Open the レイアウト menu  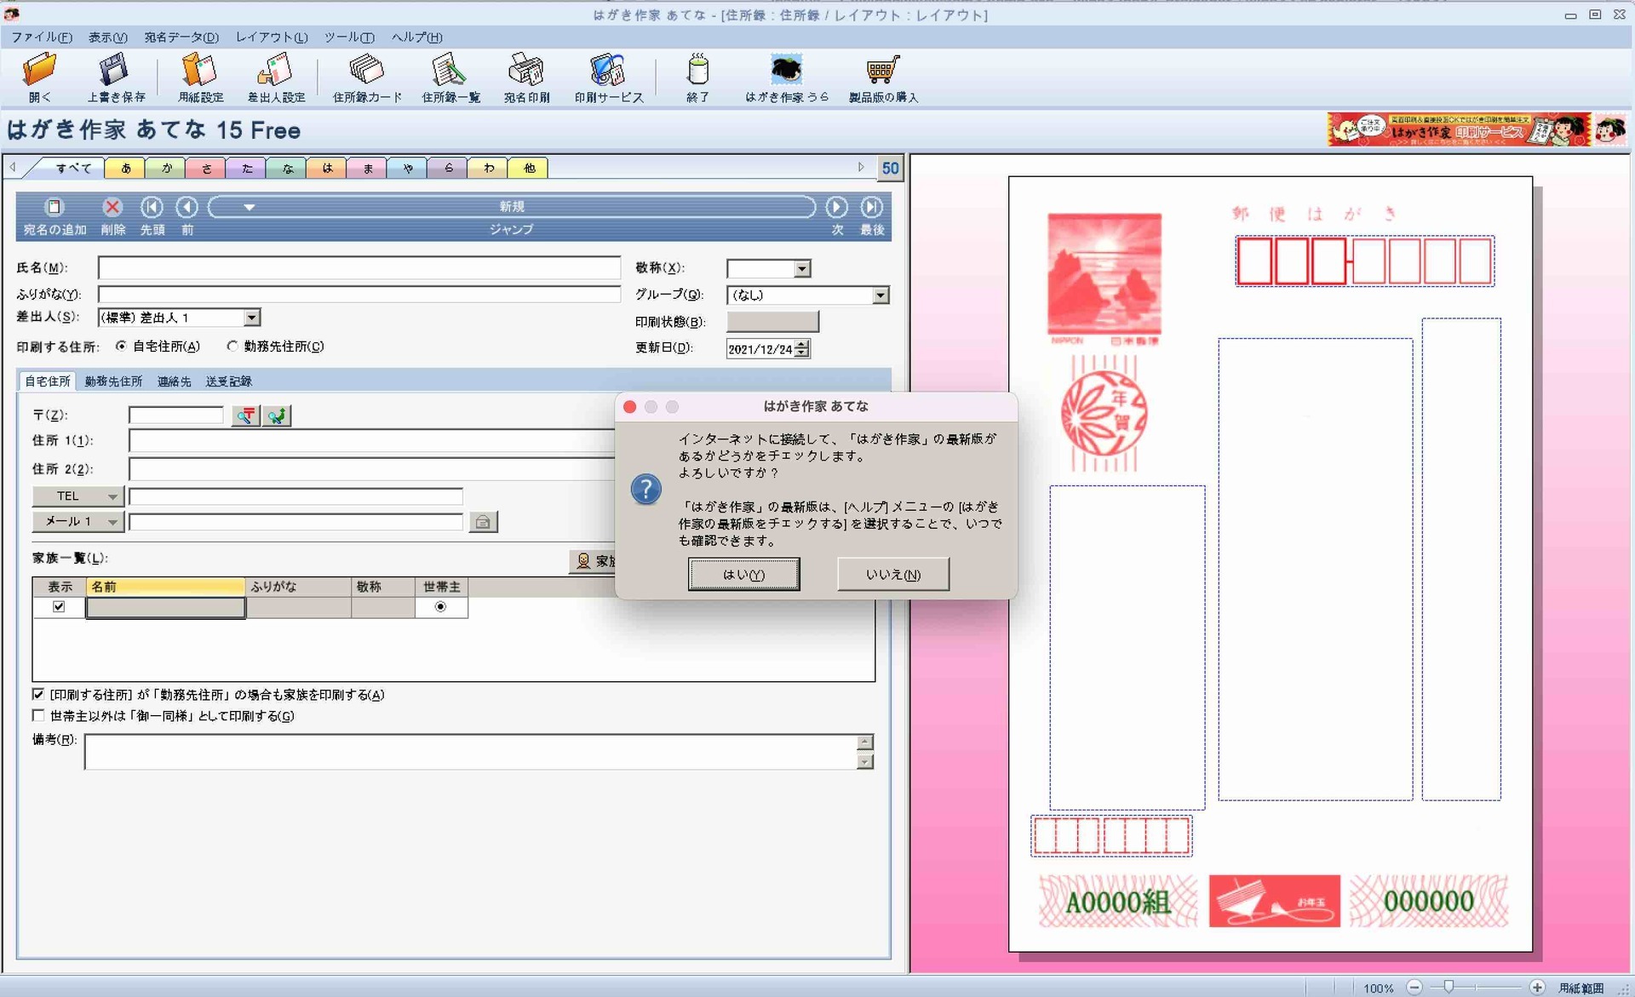click(x=272, y=37)
